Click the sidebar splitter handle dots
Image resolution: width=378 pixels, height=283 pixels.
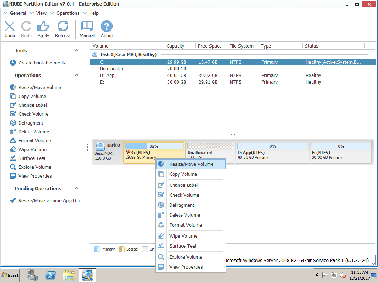click(x=88, y=148)
